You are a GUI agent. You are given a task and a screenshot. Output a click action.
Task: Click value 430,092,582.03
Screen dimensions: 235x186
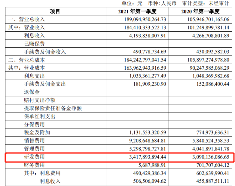coord(213,52)
